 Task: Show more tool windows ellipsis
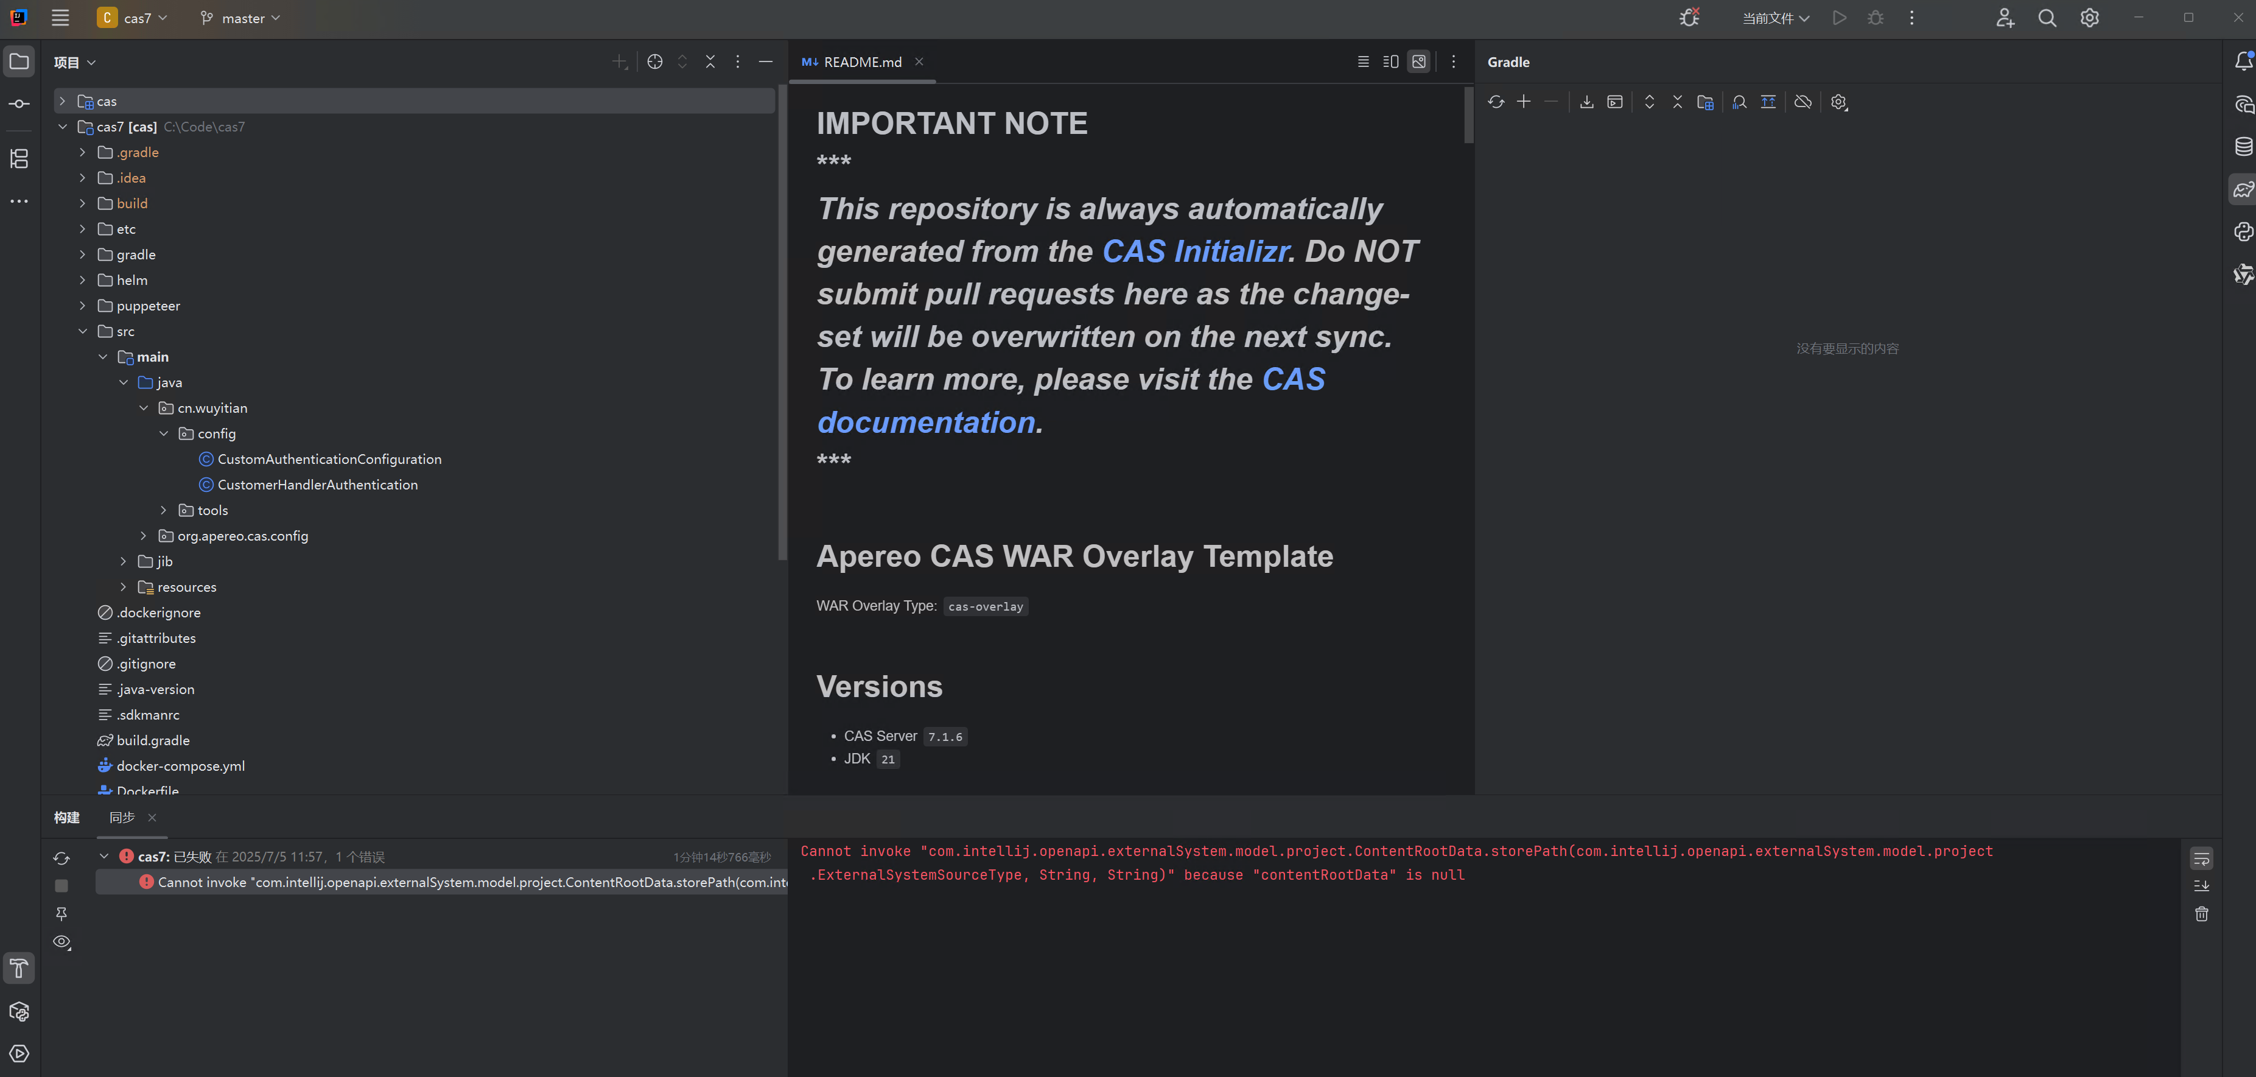coord(19,202)
